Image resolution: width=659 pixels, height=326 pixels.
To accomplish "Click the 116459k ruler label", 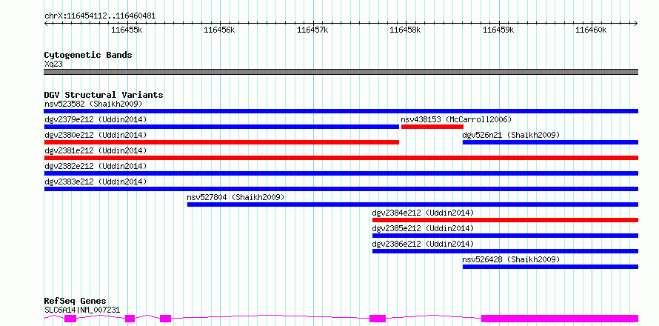I will pyautogui.click(x=498, y=30).
